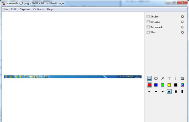189x122 pixels.
Task: Choose the fifth line width option
Action: (176, 92)
